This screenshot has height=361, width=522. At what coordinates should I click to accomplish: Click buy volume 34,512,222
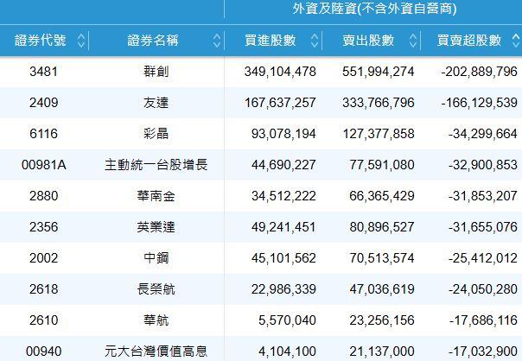(283, 196)
